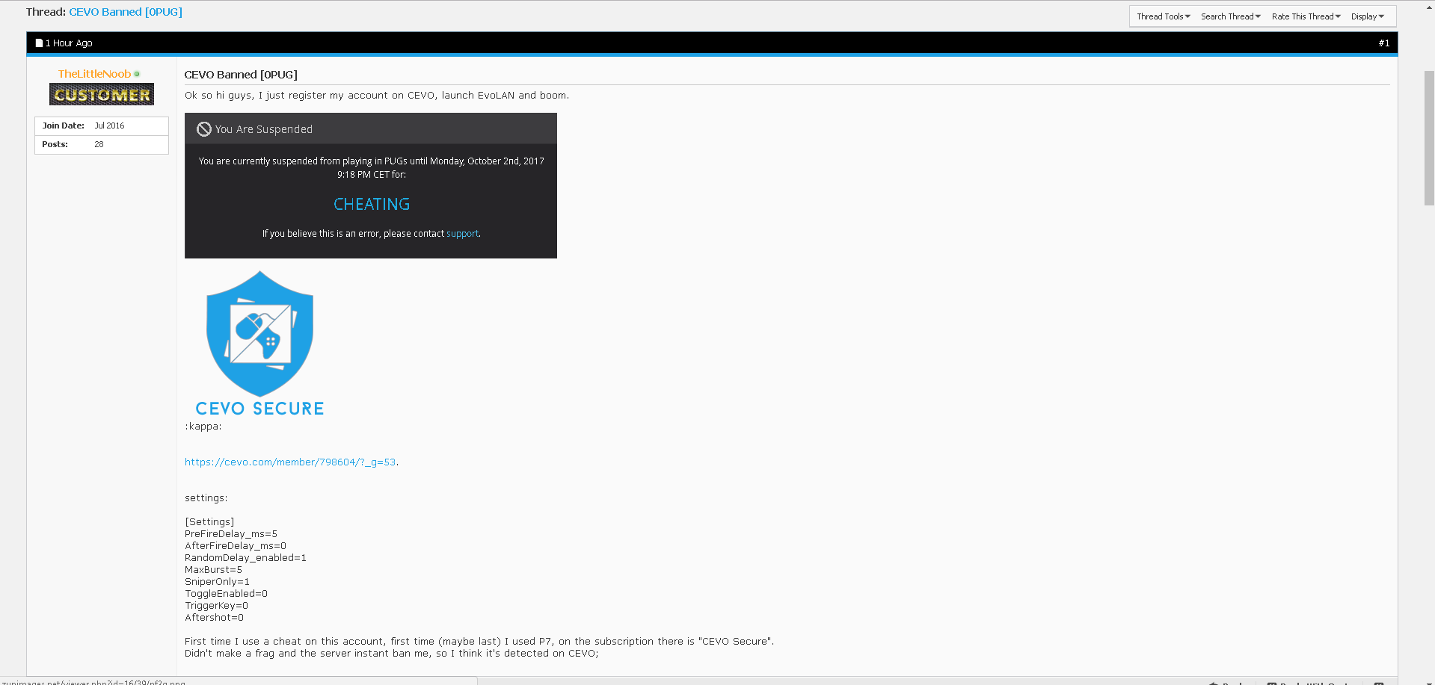Open the Rate This Thread dropdown
1435x685 pixels.
[1306, 16]
